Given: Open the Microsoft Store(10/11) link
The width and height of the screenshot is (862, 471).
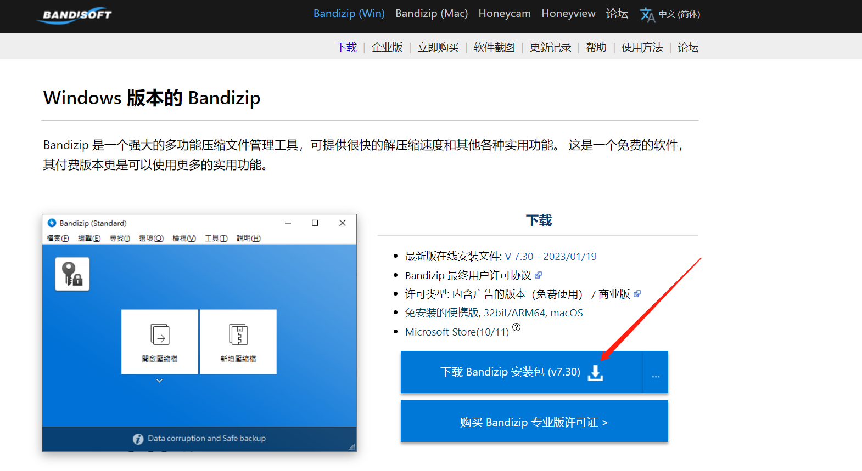Looking at the screenshot, I should pos(457,332).
